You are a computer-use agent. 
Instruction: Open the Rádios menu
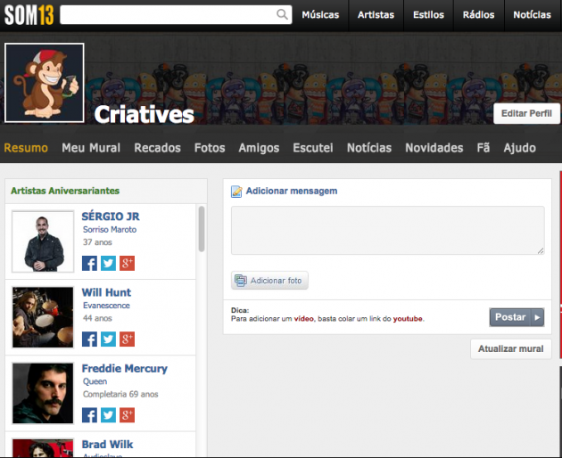tap(478, 14)
